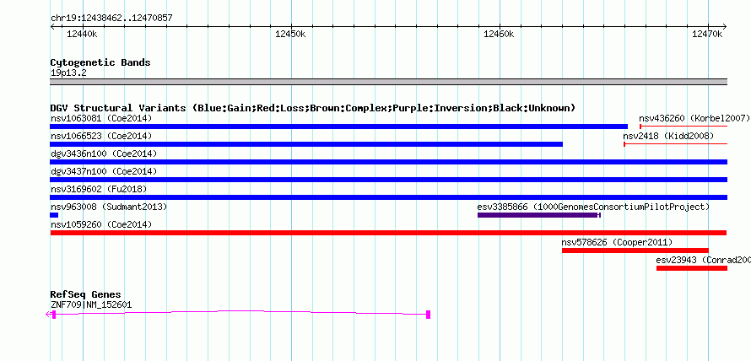
Task: Click the 12460k ruler mark
Action: click(x=499, y=34)
